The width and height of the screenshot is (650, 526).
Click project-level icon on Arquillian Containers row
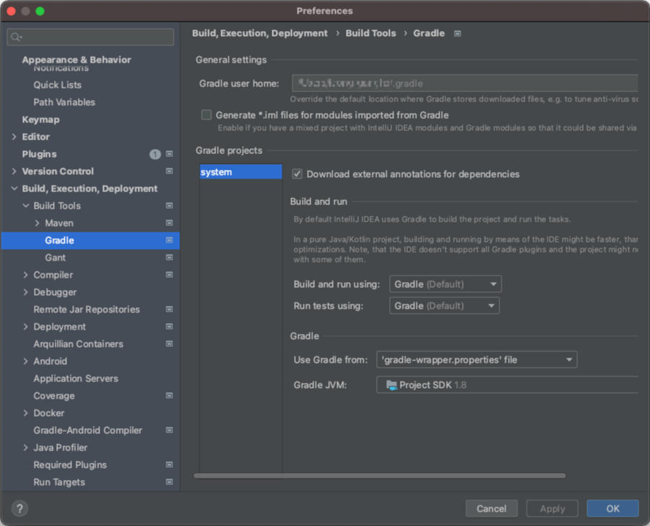click(x=169, y=344)
